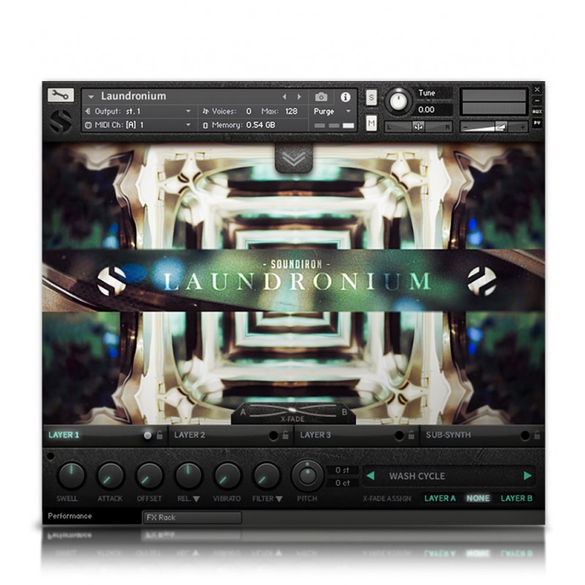Click the camera snapshot icon
Viewport: 585px width, 585px height.
321,97
